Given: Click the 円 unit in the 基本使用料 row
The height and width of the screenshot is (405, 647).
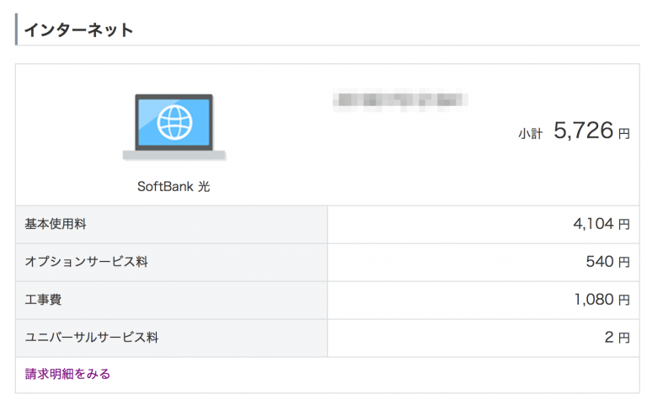Looking at the screenshot, I should 624,225.
